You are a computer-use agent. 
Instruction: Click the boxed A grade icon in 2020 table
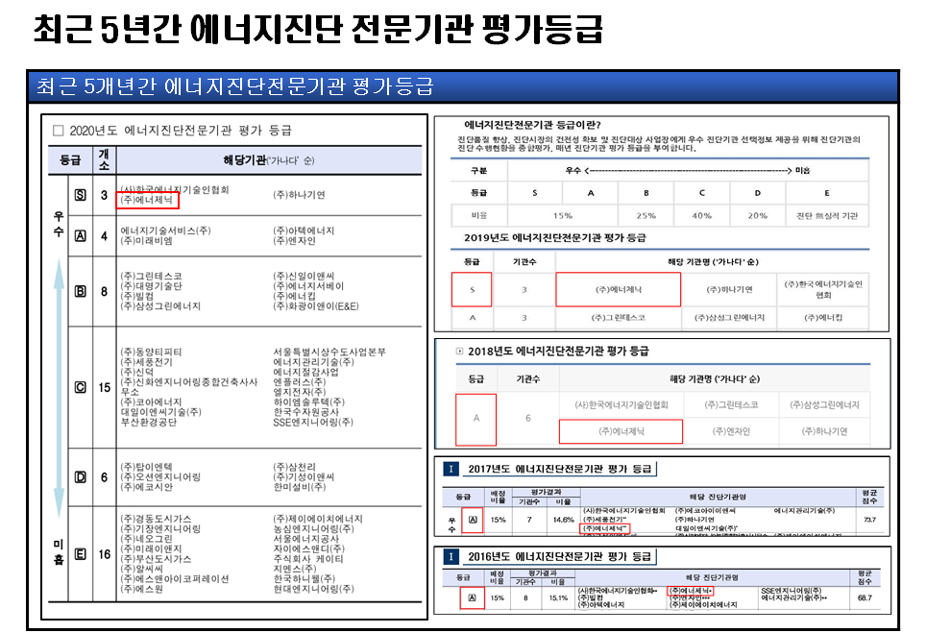81,236
